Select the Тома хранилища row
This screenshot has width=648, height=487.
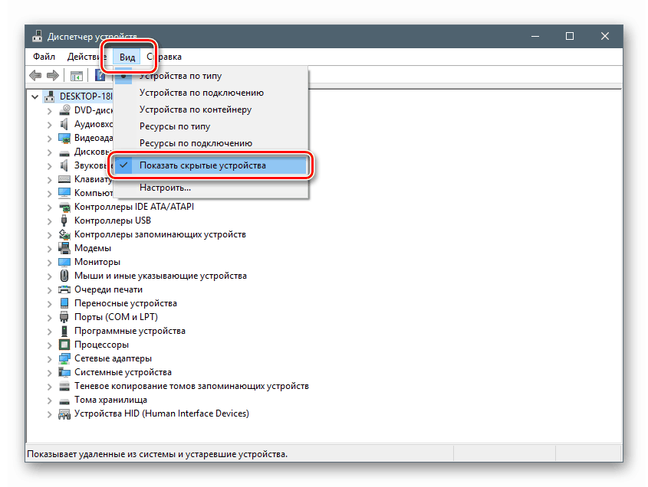tap(110, 400)
